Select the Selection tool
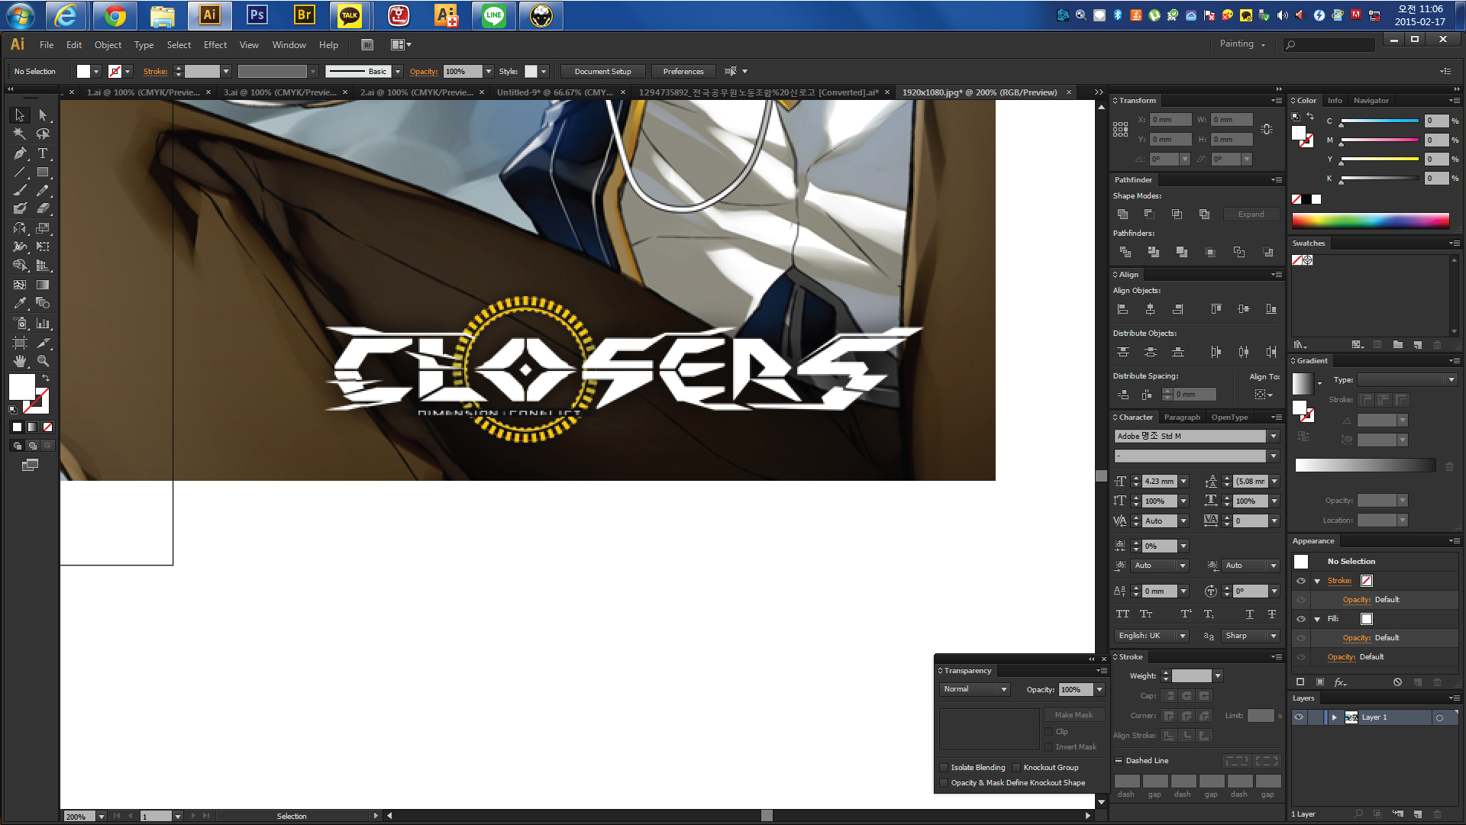 pyautogui.click(x=20, y=115)
